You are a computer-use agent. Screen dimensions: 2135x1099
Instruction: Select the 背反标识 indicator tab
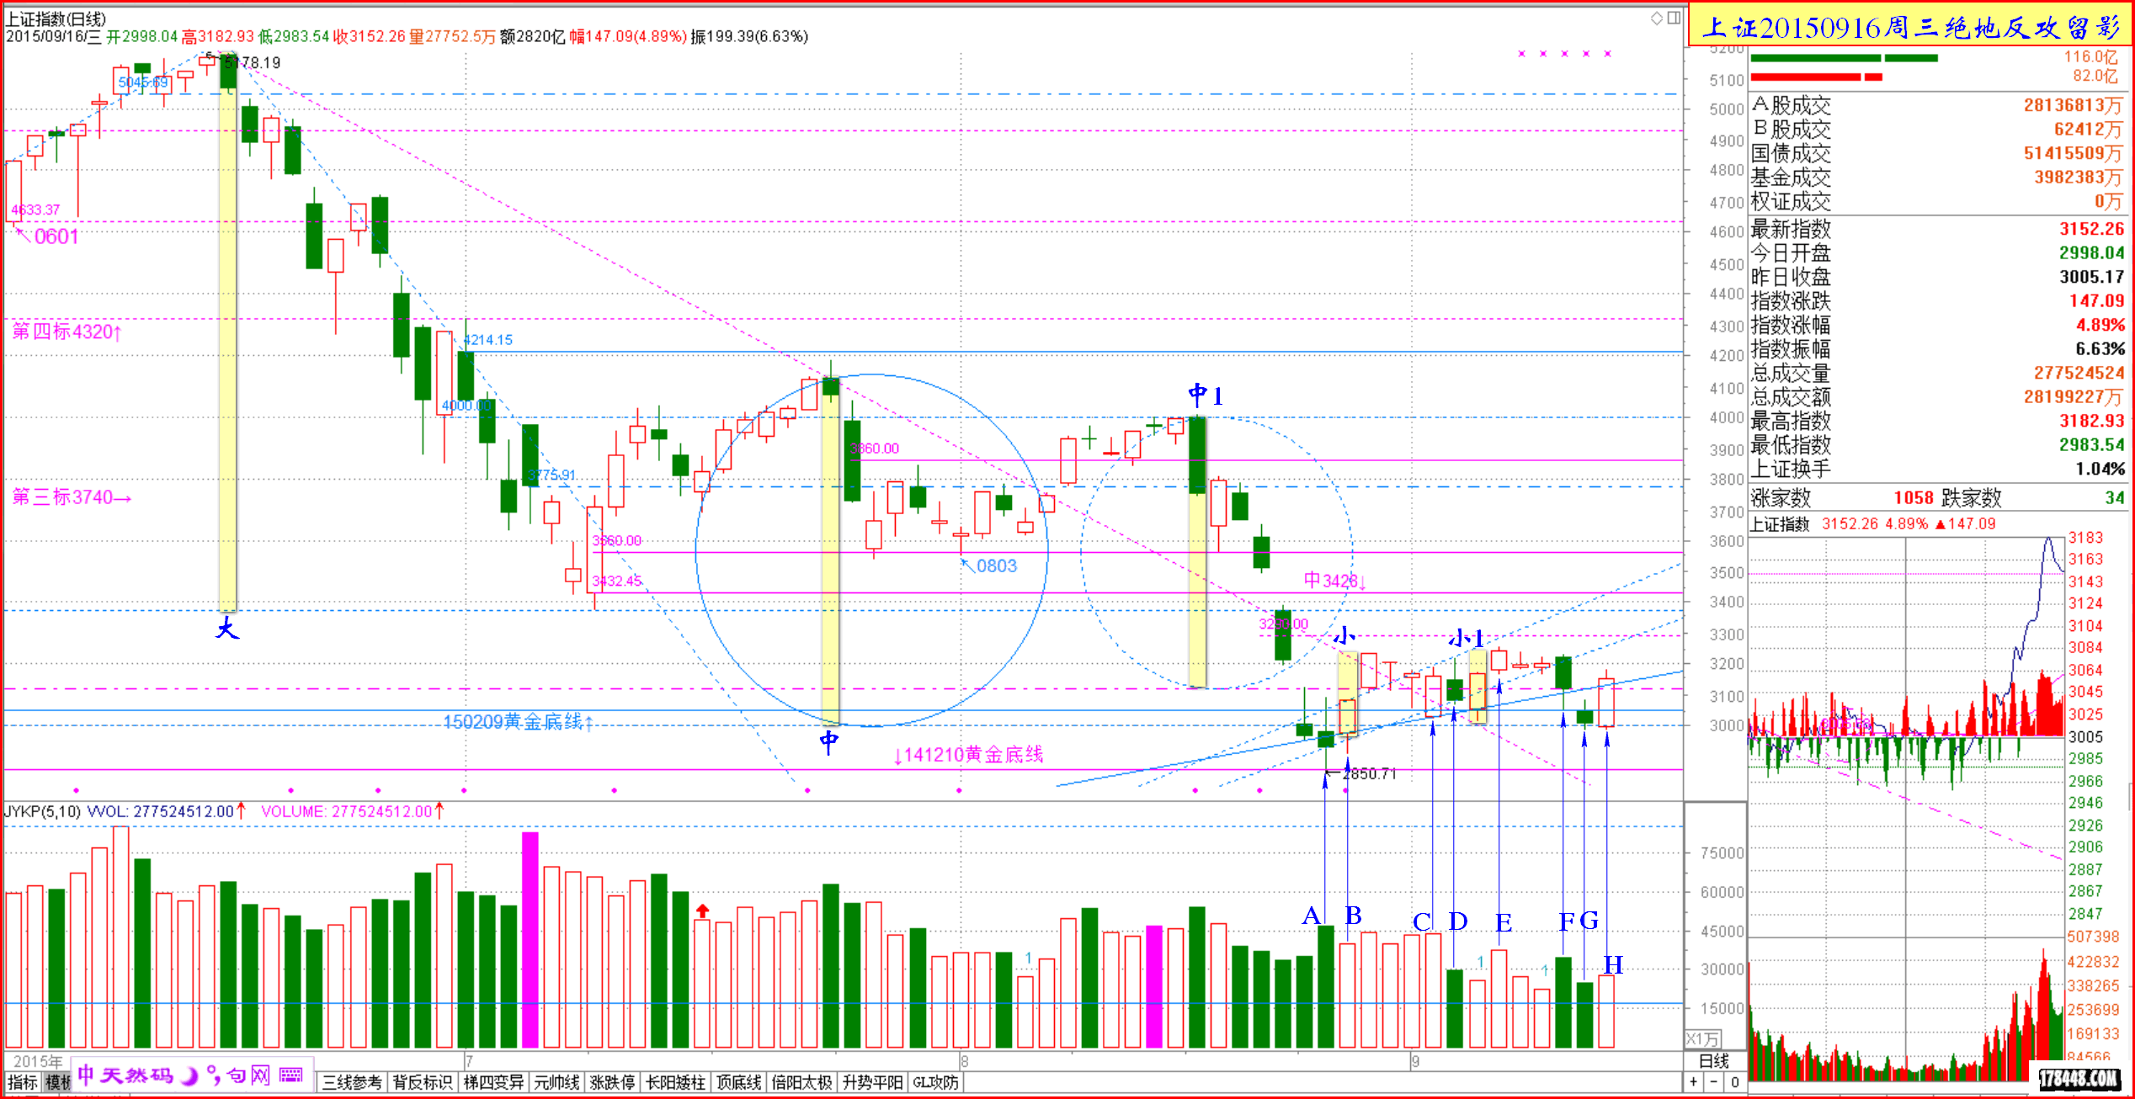click(423, 1082)
